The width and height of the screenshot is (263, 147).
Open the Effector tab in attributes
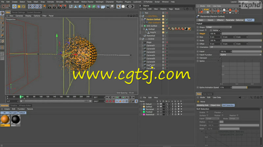pyautogui.click(x=220, y=20)
